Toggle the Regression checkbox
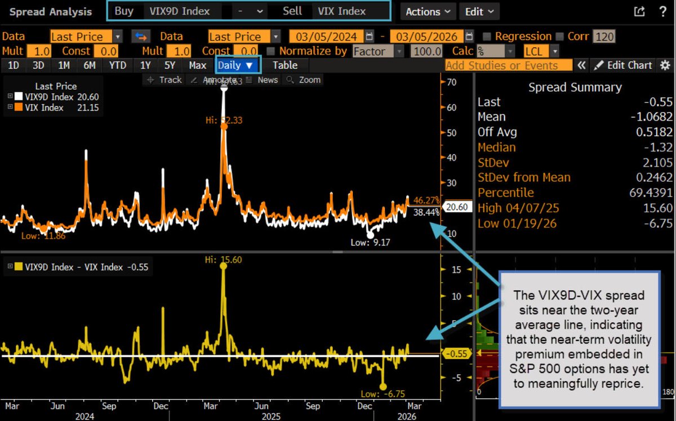The height and width of the screenshot is (421, 676). coord(487,37)
